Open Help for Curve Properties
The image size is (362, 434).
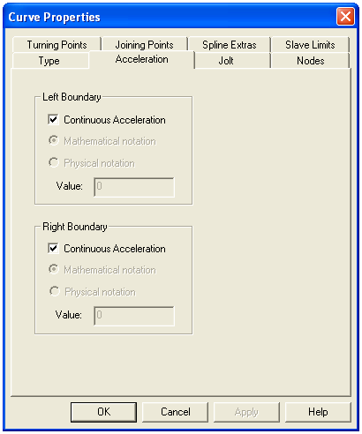click(318, 412)
